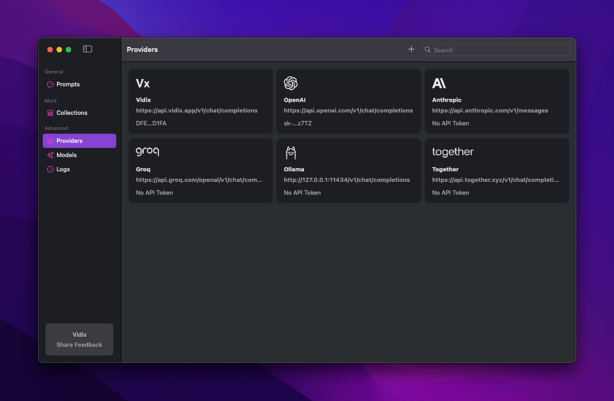Click the Prompts speech bubble icon
Viewport: 614px width, 401px height.
click(50, 84)
